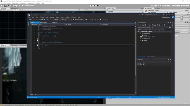Open Visual Studio Build menu

47,17
